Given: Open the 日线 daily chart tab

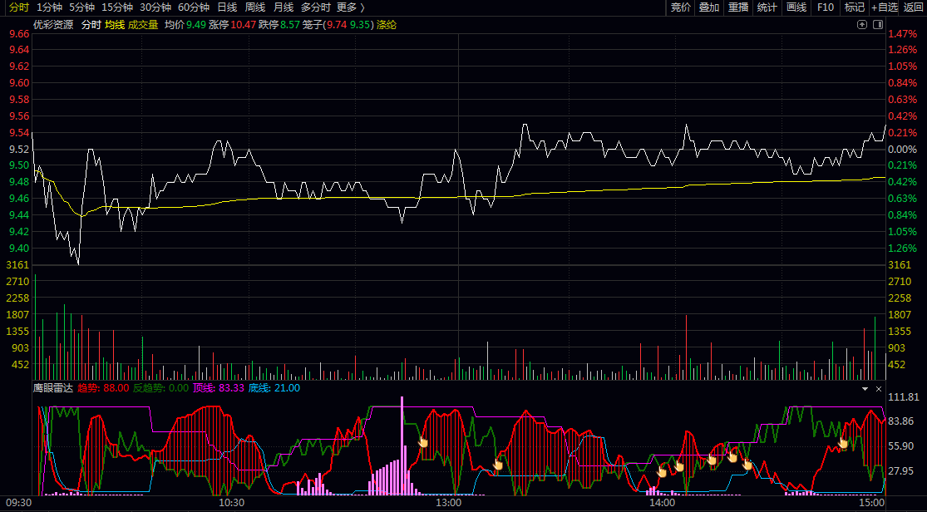Looking at the screenshot, I should click(x=227, y=7).
